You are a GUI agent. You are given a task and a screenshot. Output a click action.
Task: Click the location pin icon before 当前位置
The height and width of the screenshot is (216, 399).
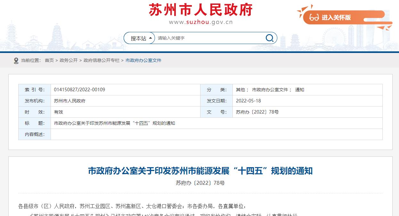16,61
